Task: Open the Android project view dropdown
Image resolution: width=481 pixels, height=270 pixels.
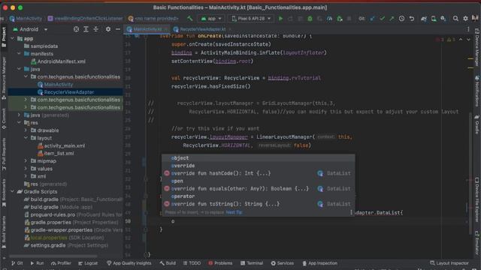Action: click(30, 29)
